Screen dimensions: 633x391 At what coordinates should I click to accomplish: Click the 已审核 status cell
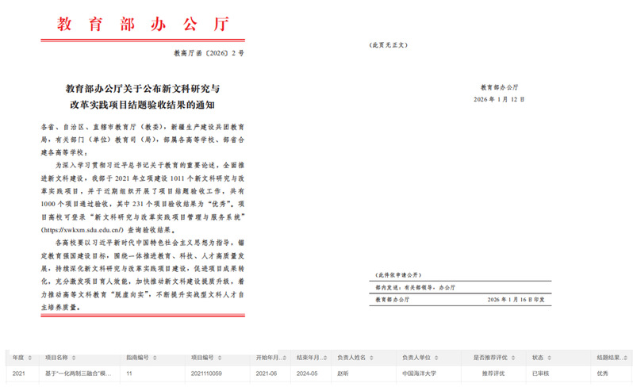[539, 371]
